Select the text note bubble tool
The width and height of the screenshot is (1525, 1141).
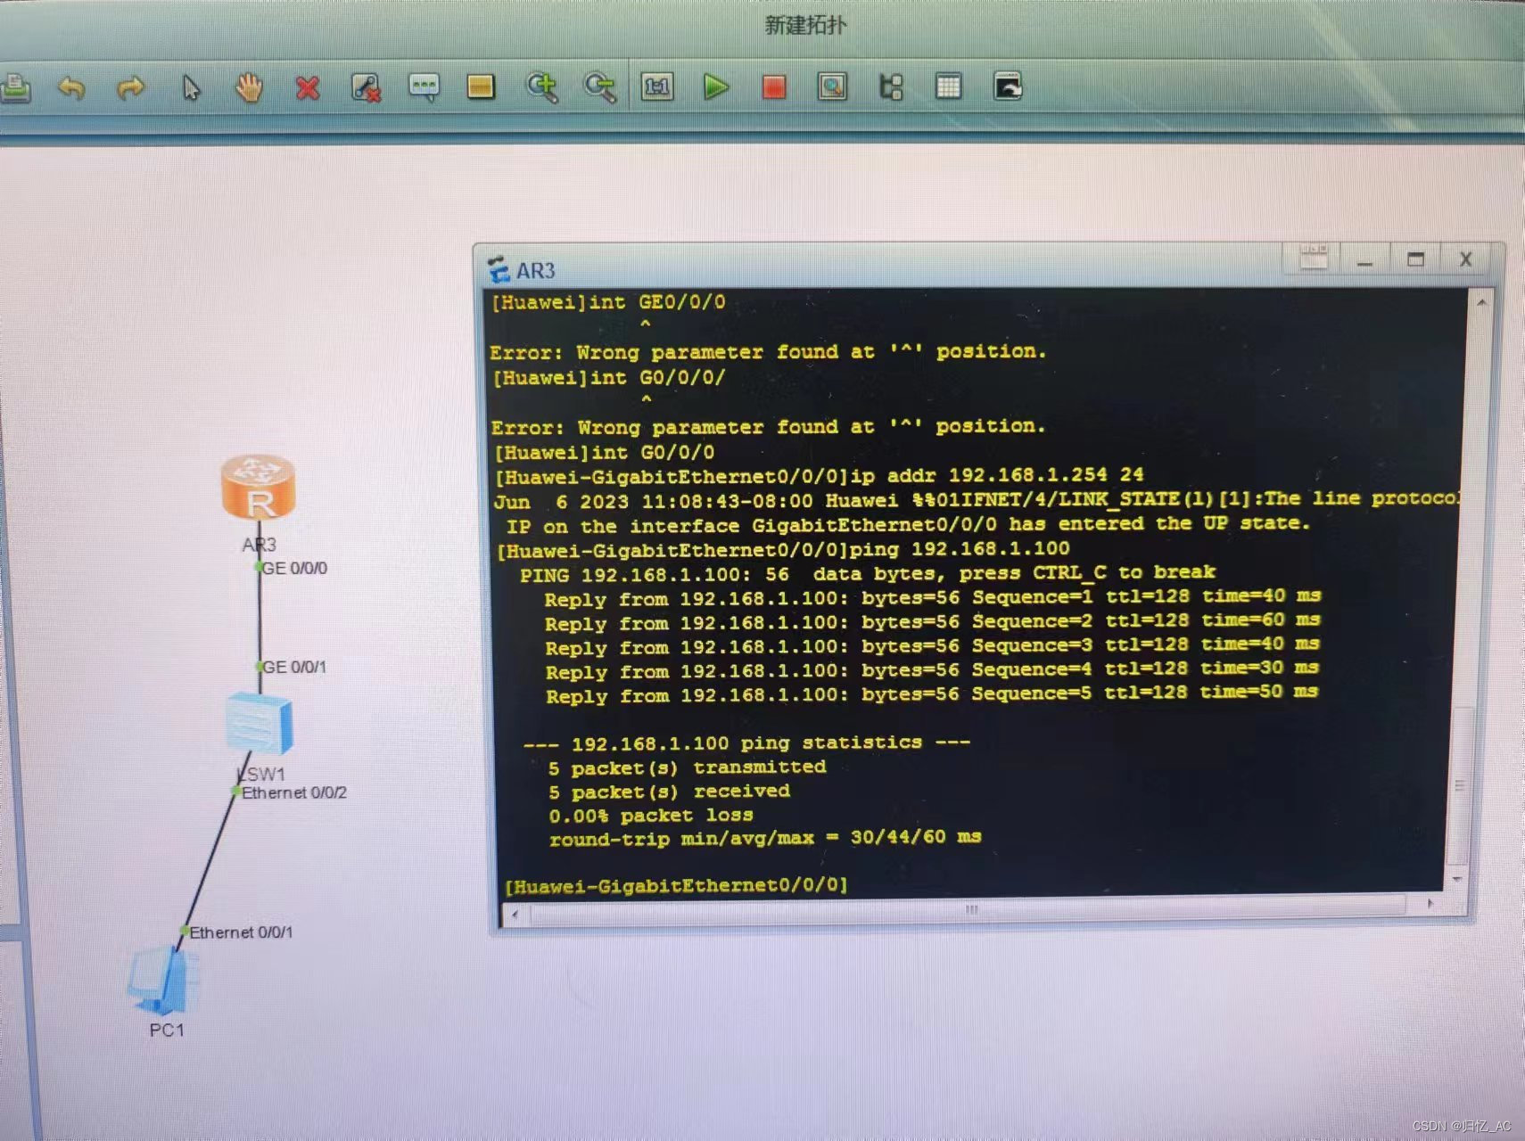point(424,87)
